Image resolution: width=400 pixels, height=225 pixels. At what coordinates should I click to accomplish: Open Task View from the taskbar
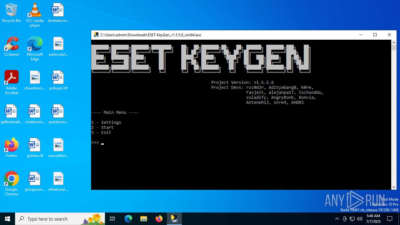(112, 219)
